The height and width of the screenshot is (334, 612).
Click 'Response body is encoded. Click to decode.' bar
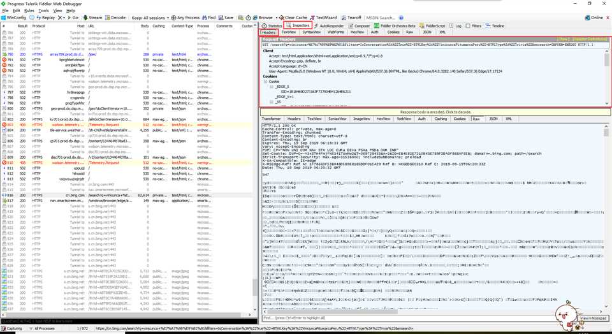435,112
